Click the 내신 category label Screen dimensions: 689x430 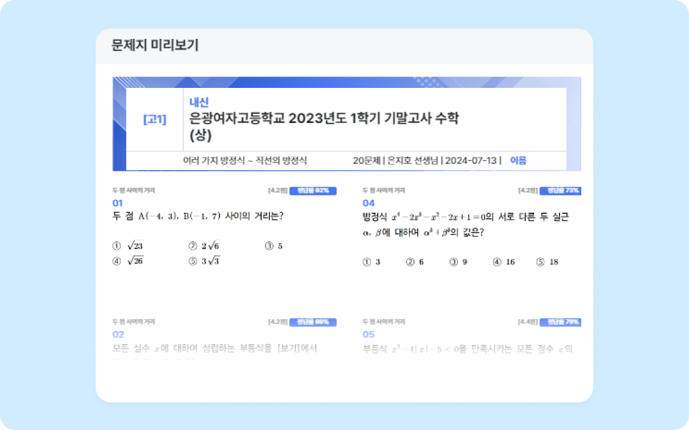pyautogui.click(x=200, y=102)
